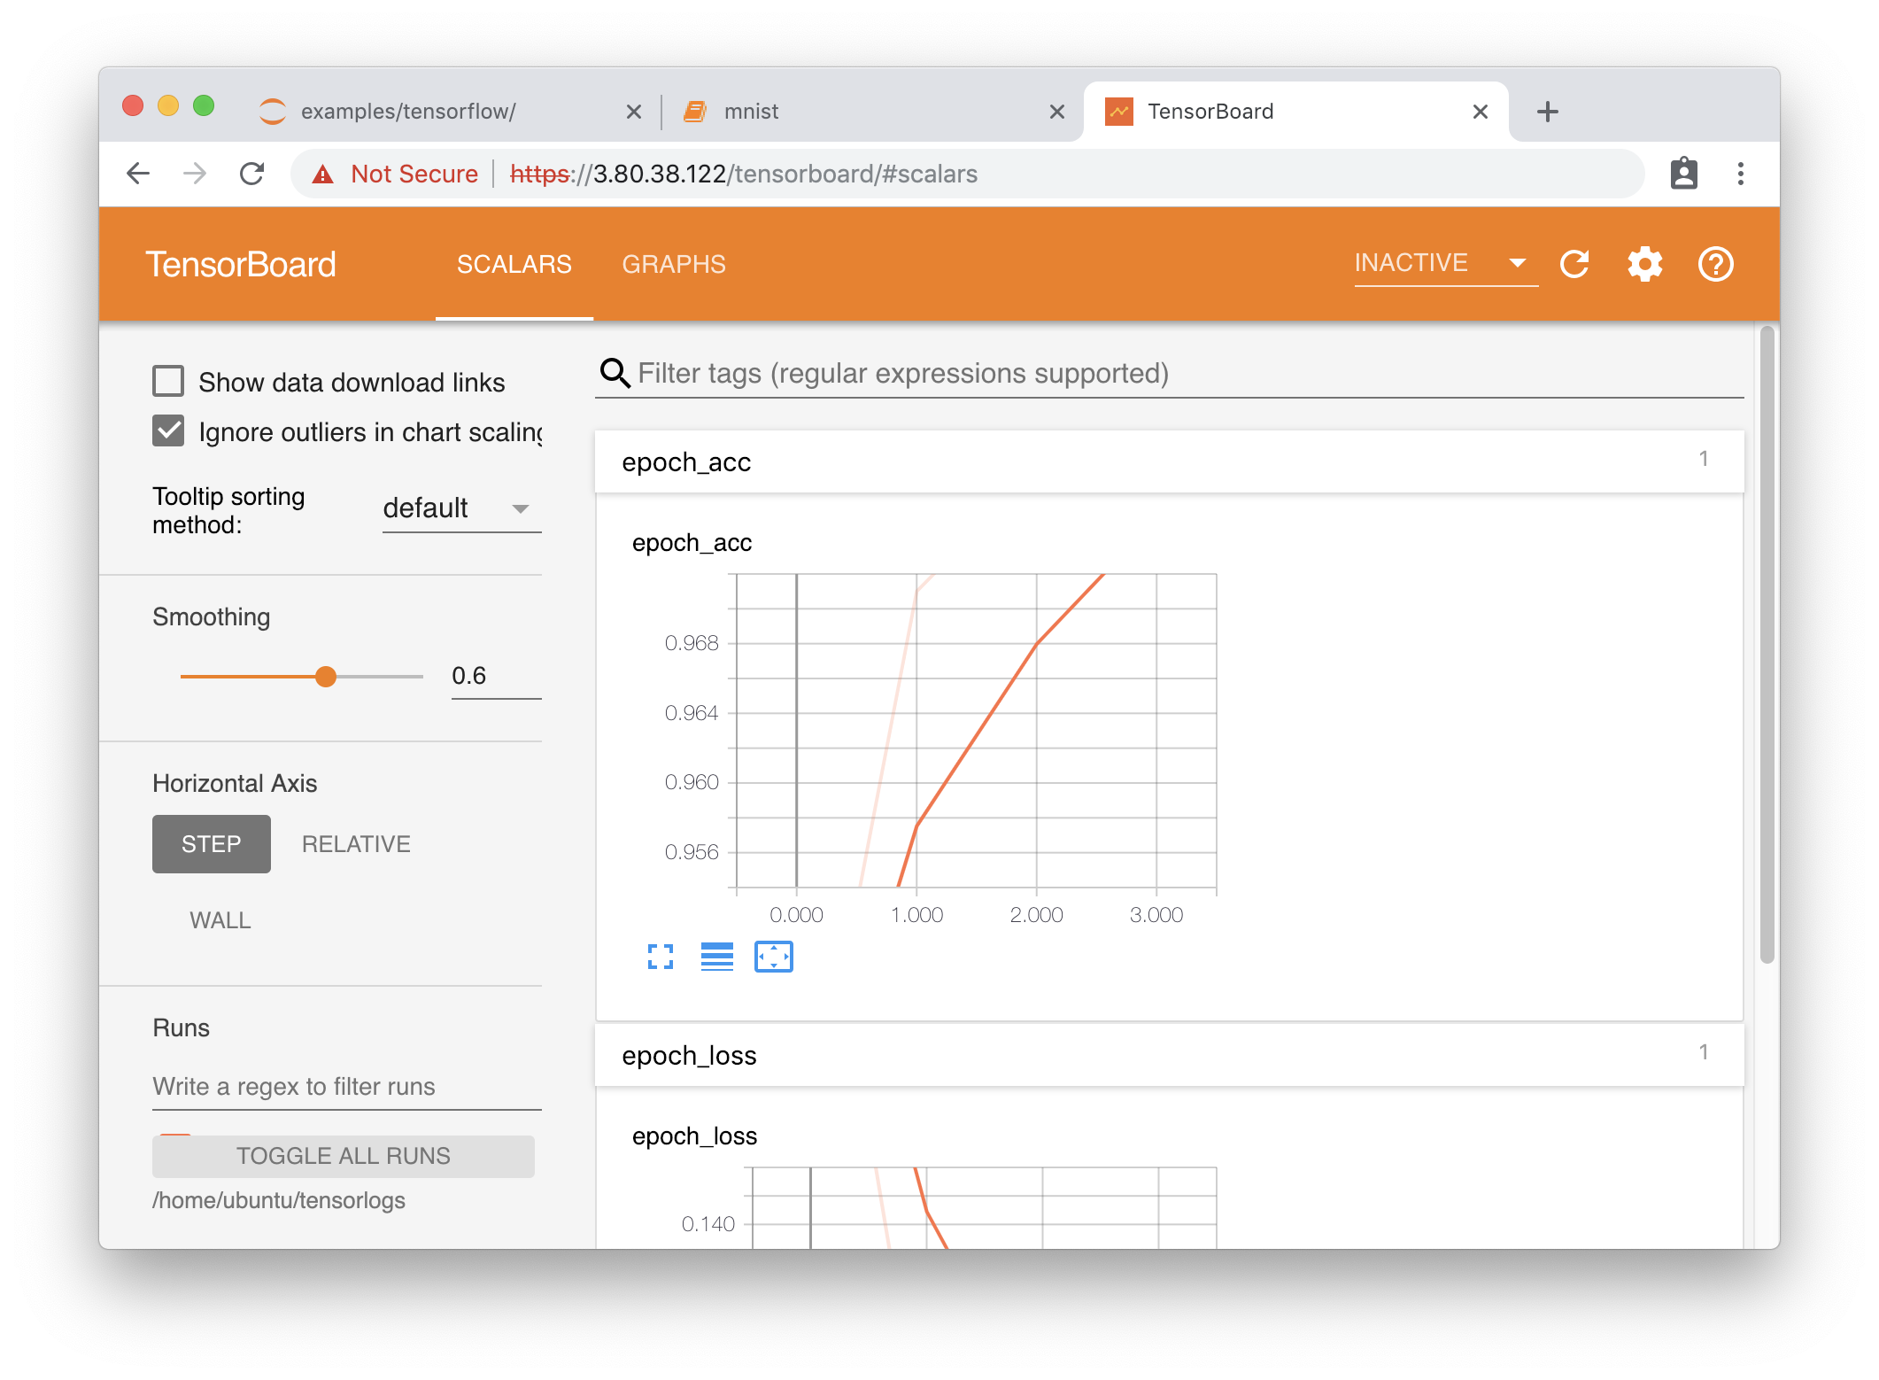Uncheck Ignore outliers in chart scaling

[x=168, y=431]
